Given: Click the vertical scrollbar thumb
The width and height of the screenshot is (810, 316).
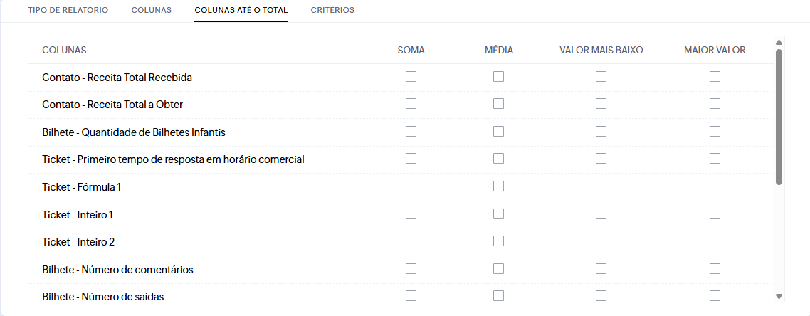Looking at the screenshot, I should 779,117.
